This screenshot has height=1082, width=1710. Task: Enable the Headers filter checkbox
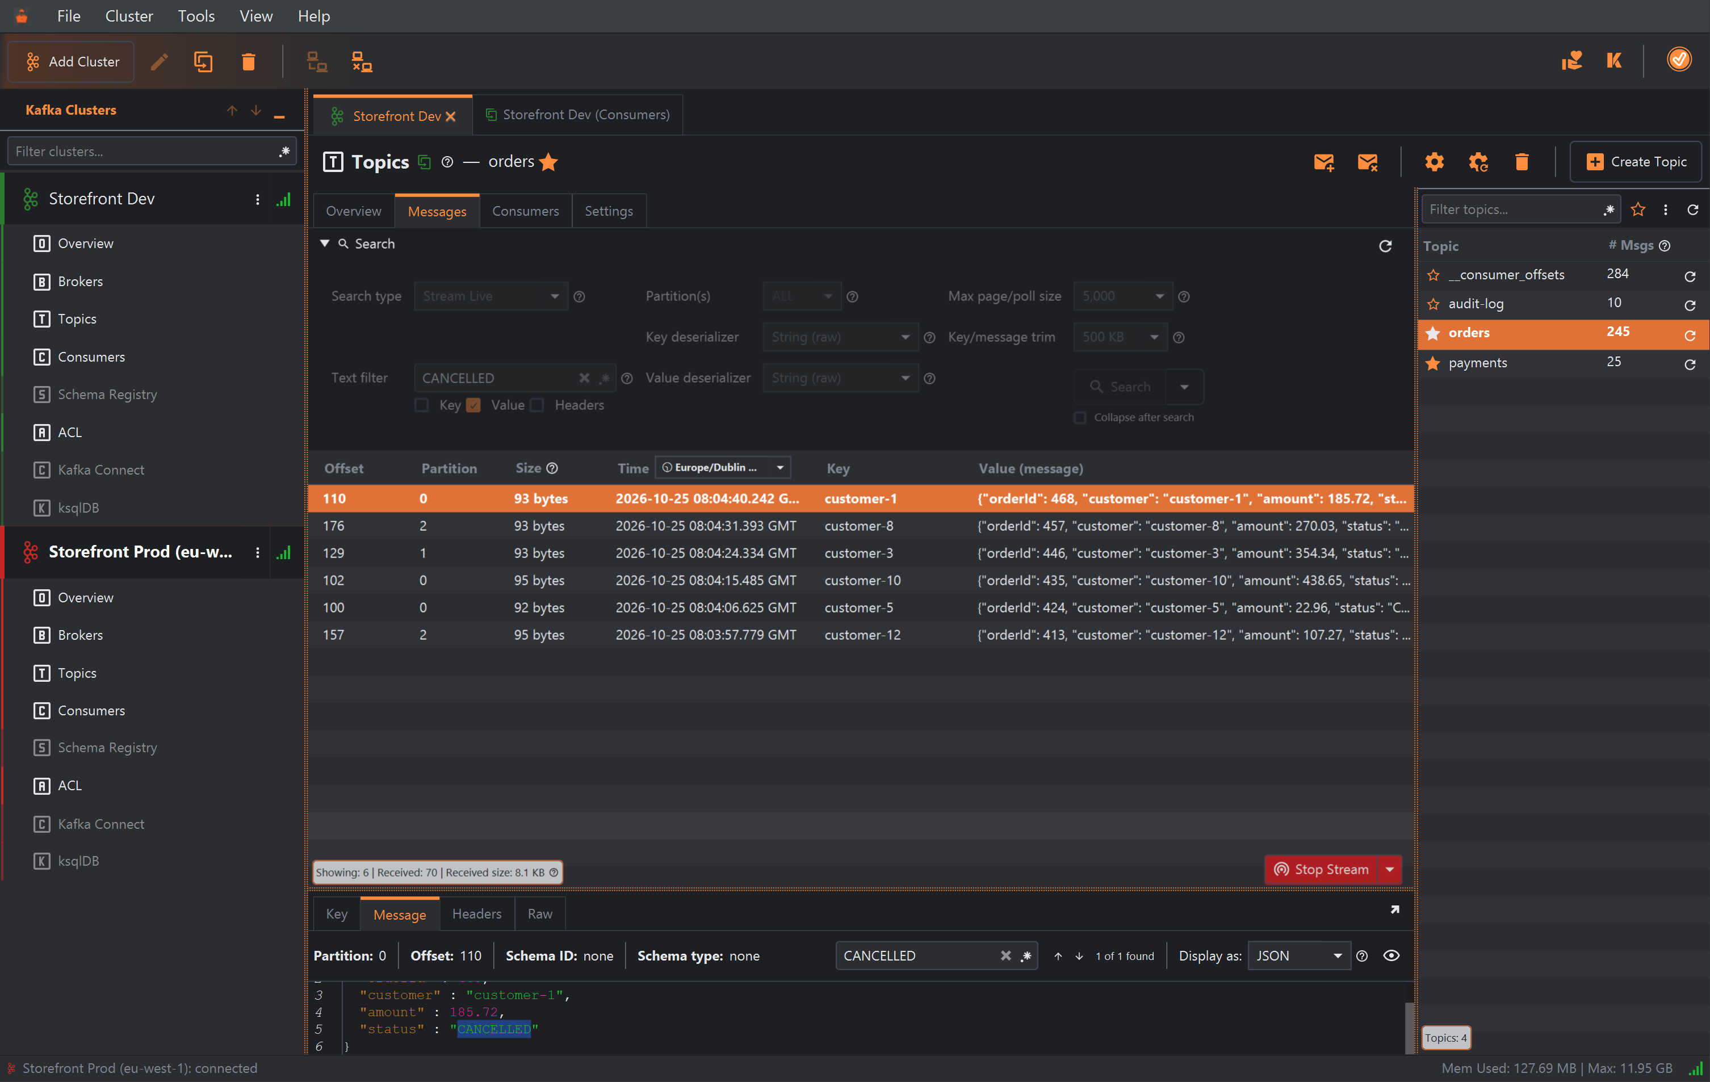[x=538, y=405]
